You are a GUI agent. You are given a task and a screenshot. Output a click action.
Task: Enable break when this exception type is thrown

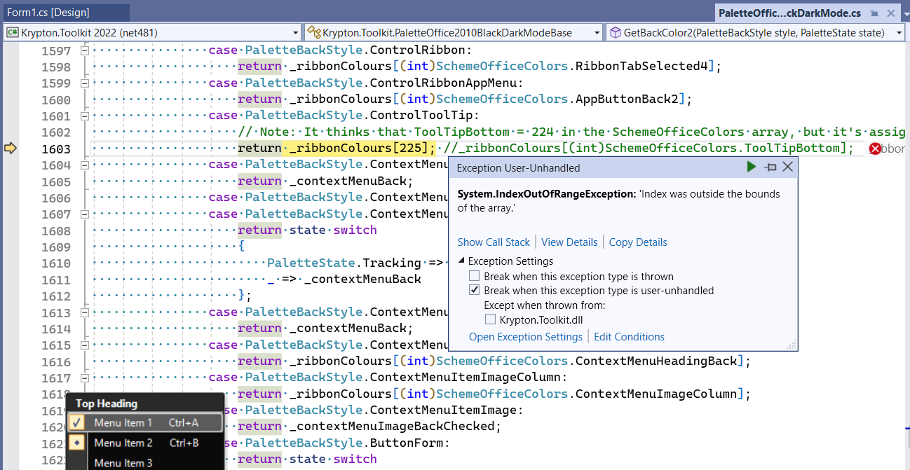pos(474,275)
